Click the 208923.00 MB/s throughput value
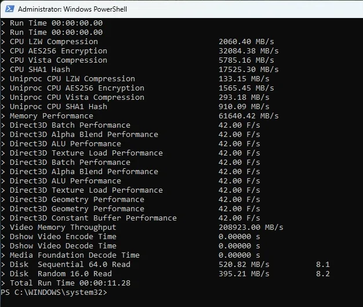The width and height of the screenshot is (363, 307). click(251, 227)
